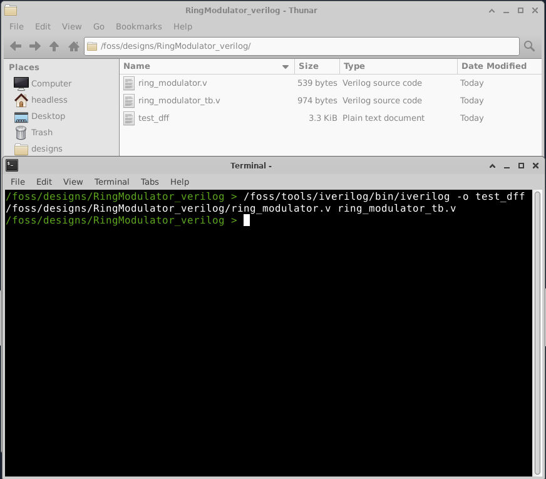The width and height of the screenshot is (546, 479).
Task: Open the designs folder in sidebar
Action: pyautogui.click(x=46, y=148)
